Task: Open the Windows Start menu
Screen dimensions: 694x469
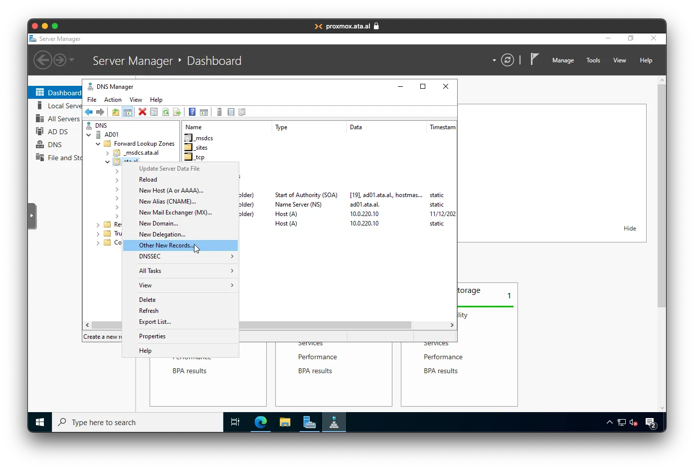Action: pyautogui.click(x=40, y=423)
